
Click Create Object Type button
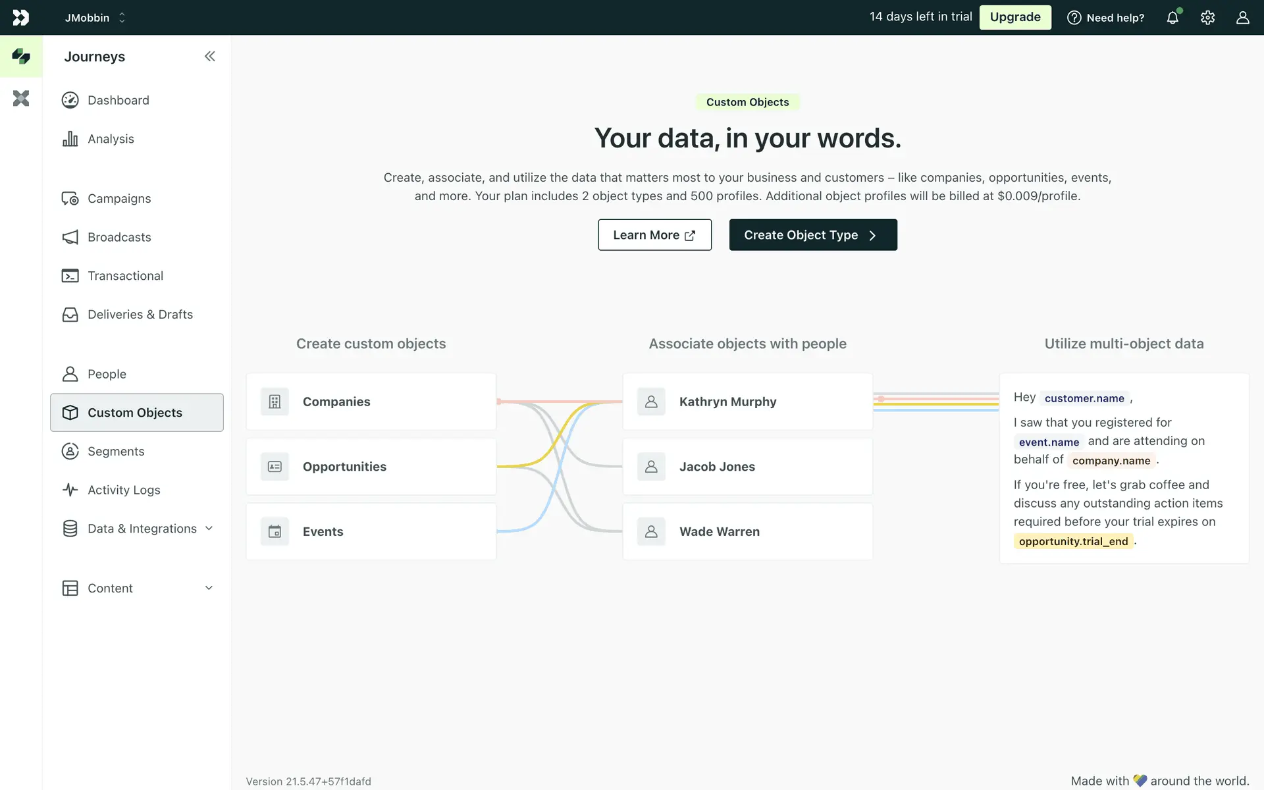click(812, 235)
